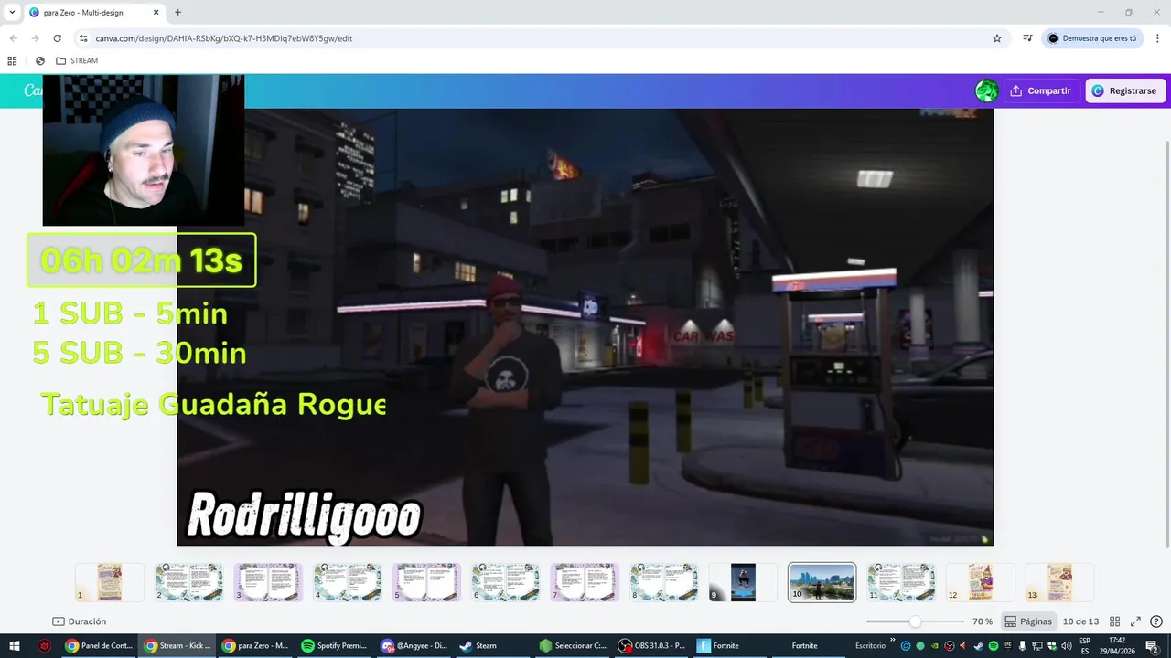1171x658 pixels.
Task: Open the Chrome three-dot menu
Action: [x=1156, y=38]
